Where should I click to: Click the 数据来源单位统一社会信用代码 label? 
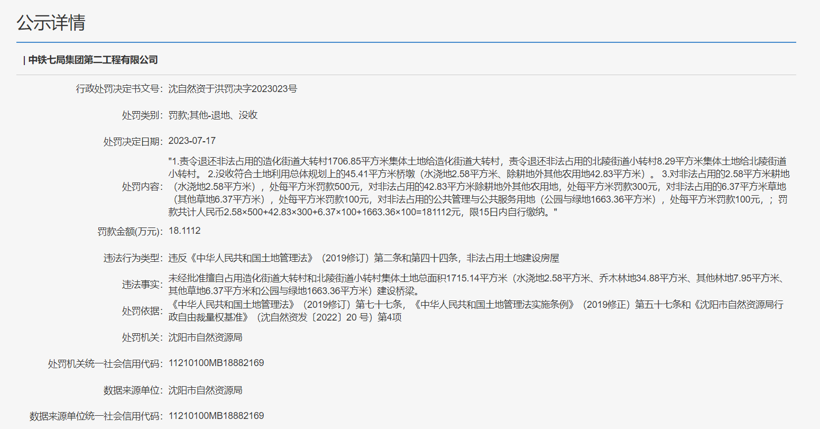click(96, 416)
